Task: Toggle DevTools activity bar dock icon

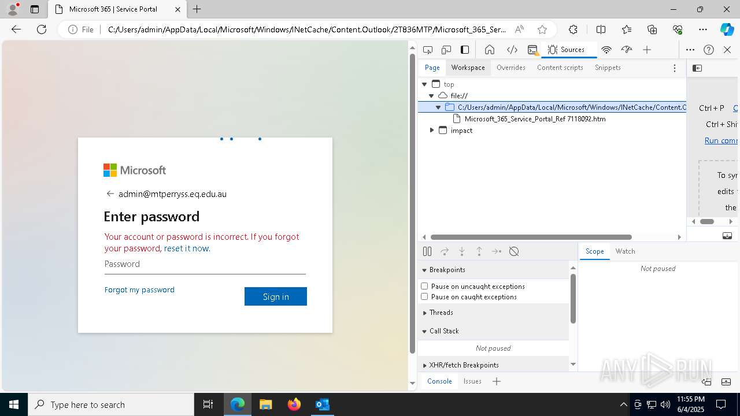Action: pyautogui.click(x=465, y=50)
